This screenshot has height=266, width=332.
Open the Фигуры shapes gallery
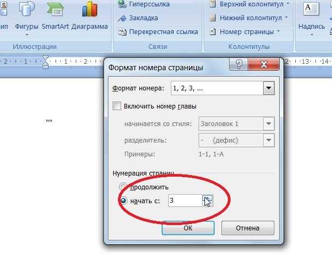pyautogui.click(x=27, y=18)
